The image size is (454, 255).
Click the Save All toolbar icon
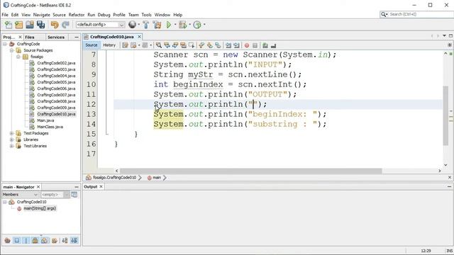tap(40, 25)
